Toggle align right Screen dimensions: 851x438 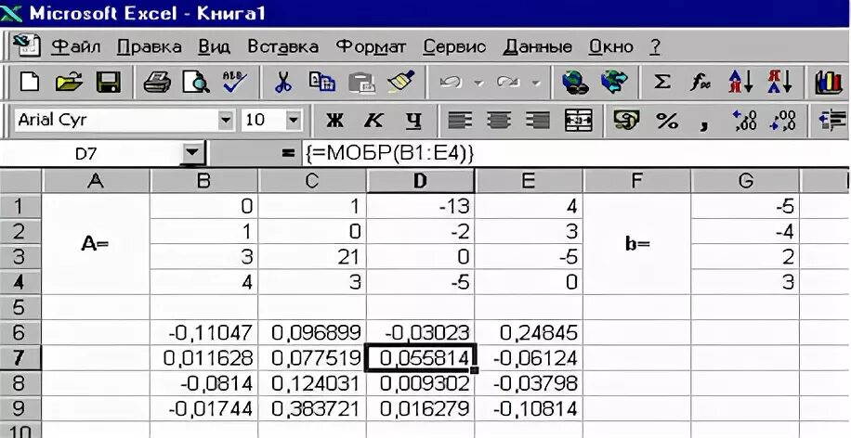click(x=539, y=121)
